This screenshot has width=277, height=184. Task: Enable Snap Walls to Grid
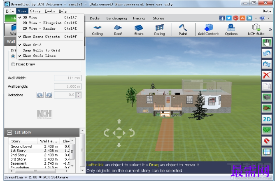tap(50, 50)
